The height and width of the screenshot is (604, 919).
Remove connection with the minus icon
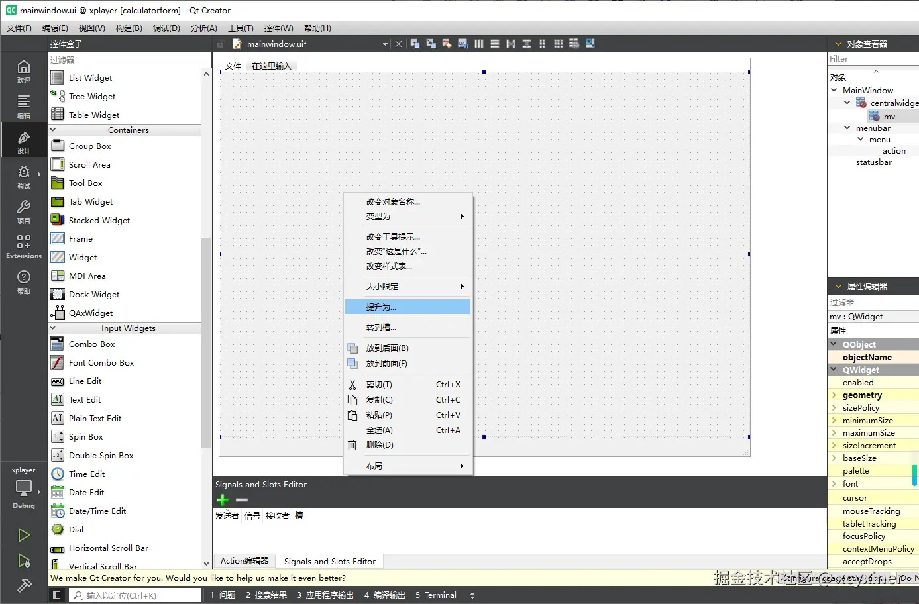pyautogui.click(x=242, y=500)
